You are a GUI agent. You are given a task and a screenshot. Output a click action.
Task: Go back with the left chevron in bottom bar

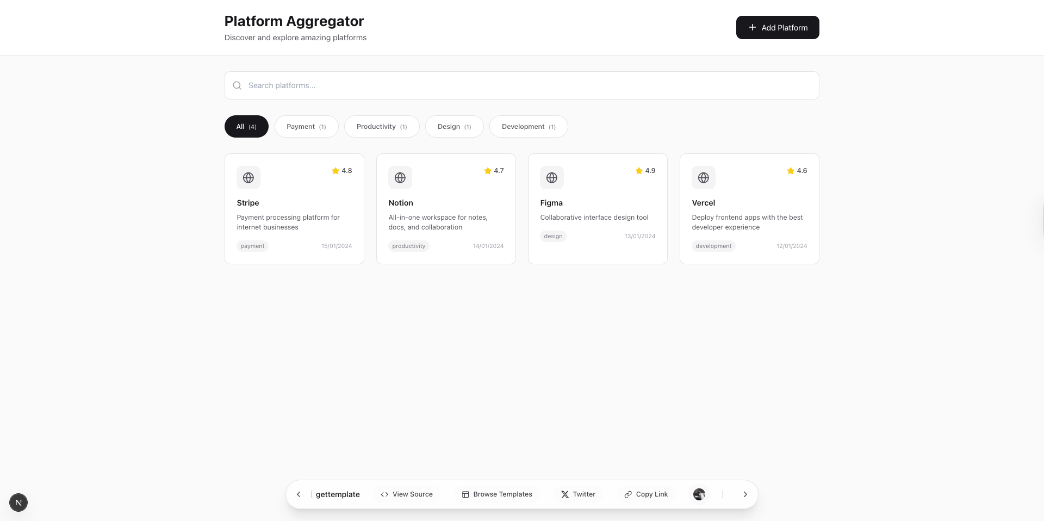pyautogui.click(x=299, y=494)
